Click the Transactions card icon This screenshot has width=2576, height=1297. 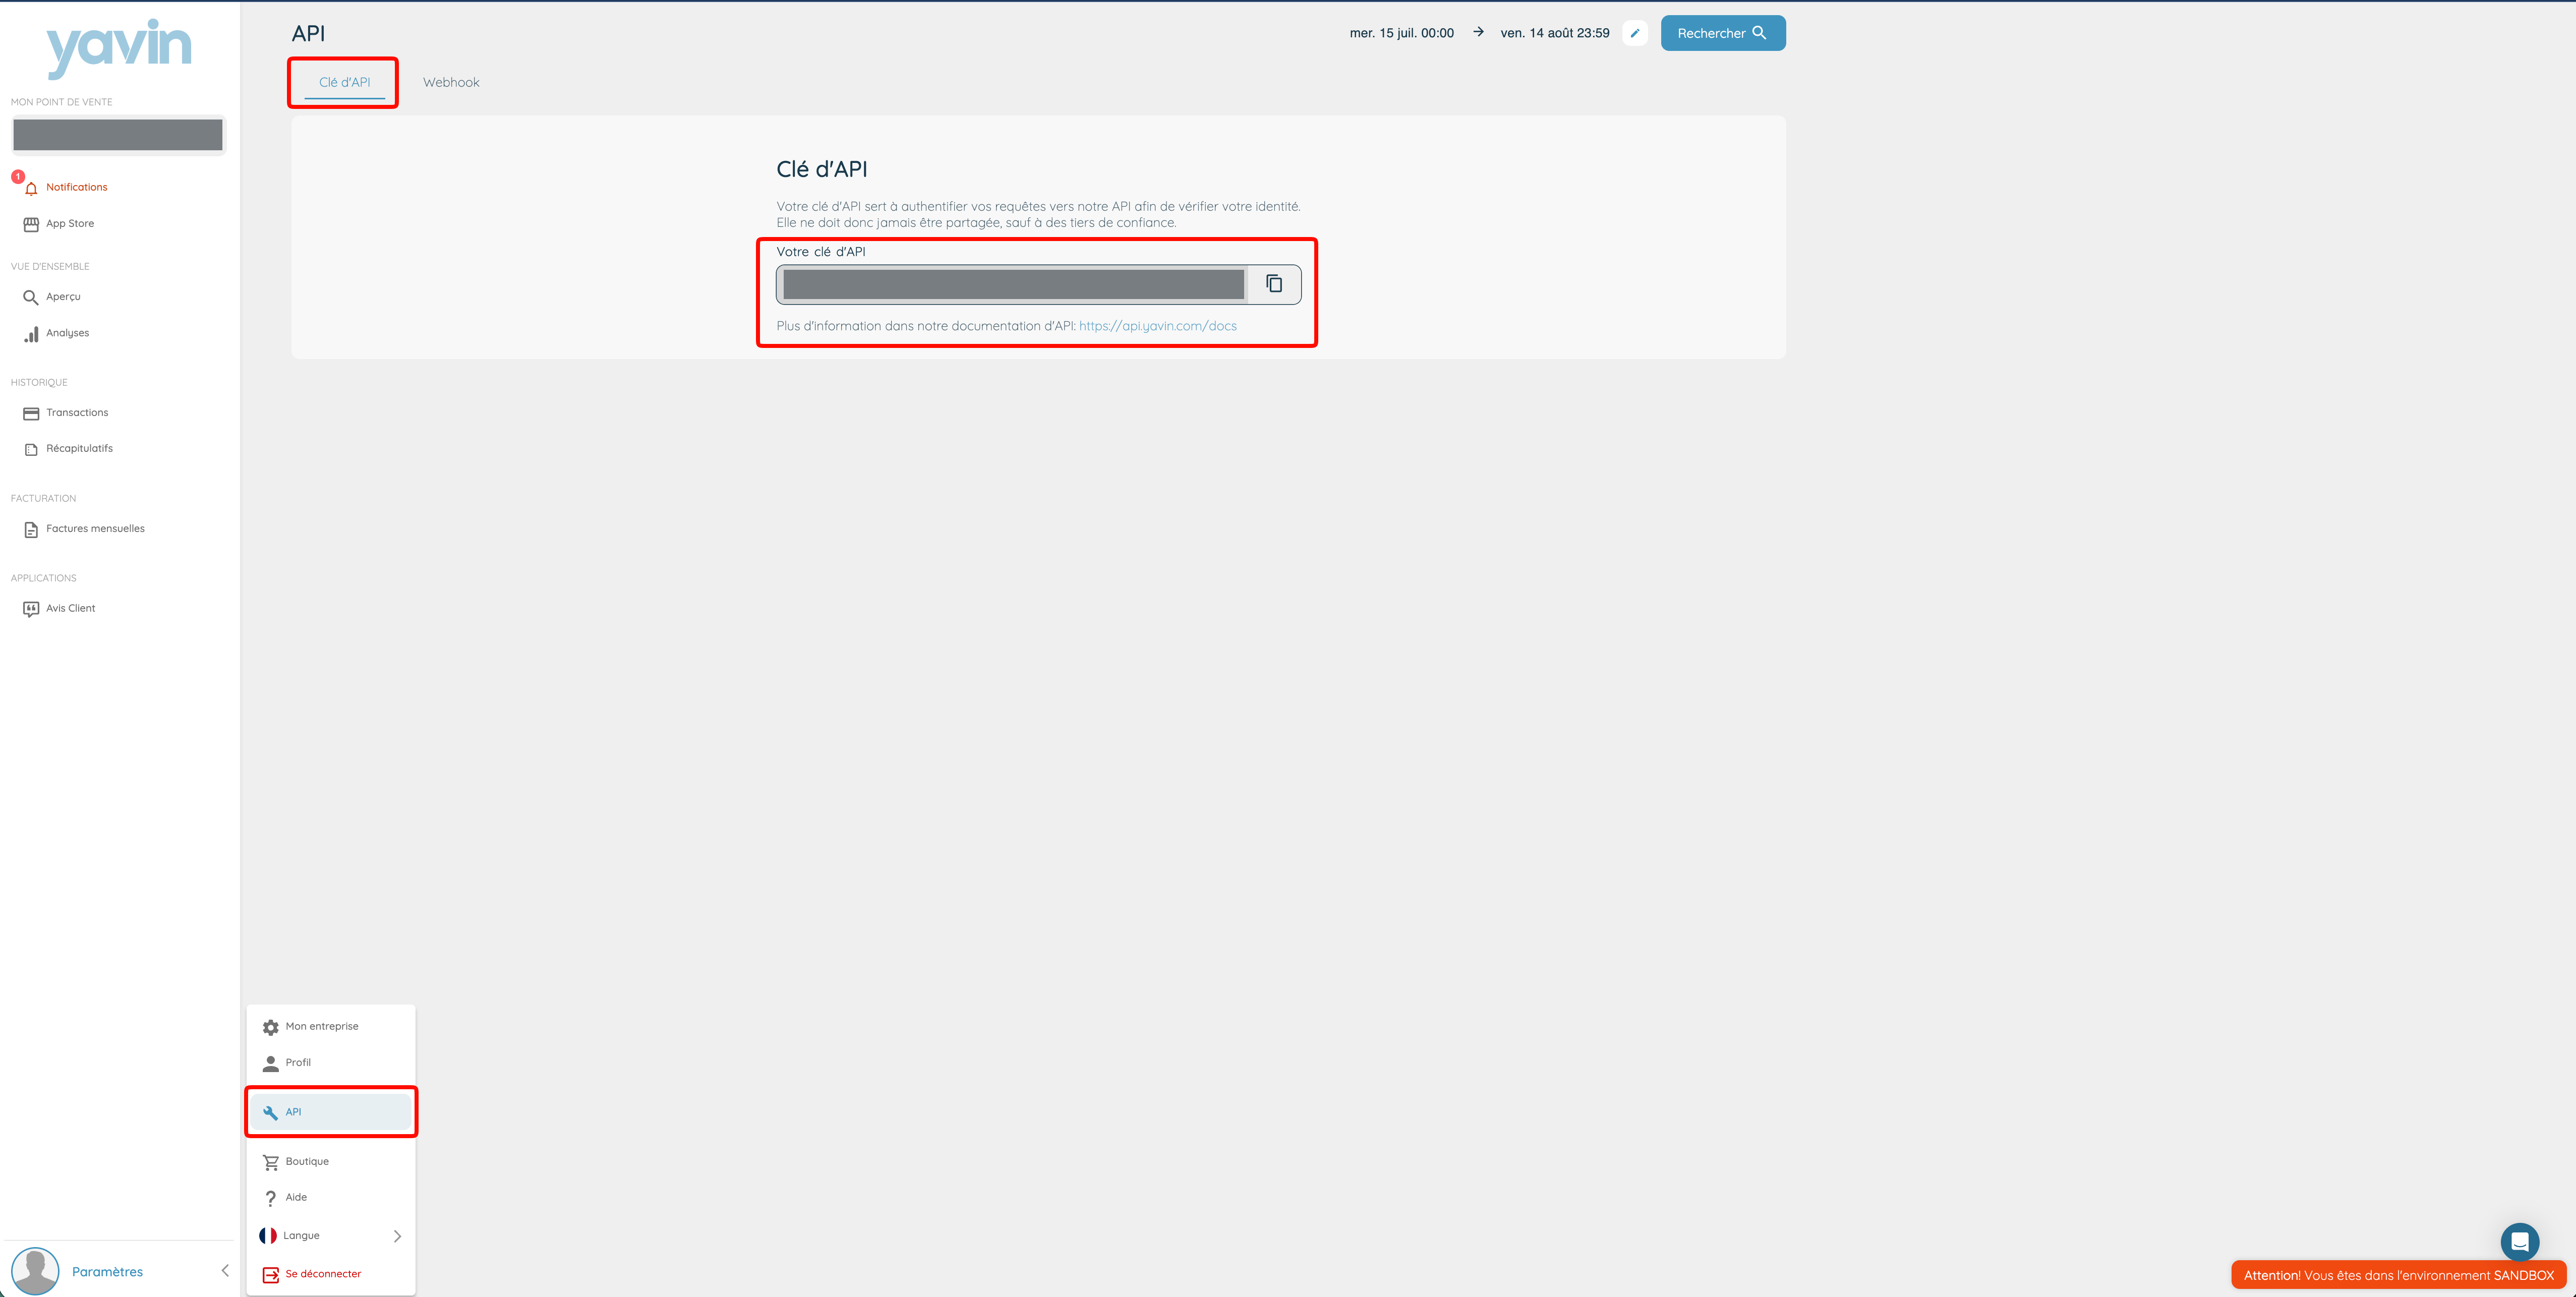click(x=31, y=413)
